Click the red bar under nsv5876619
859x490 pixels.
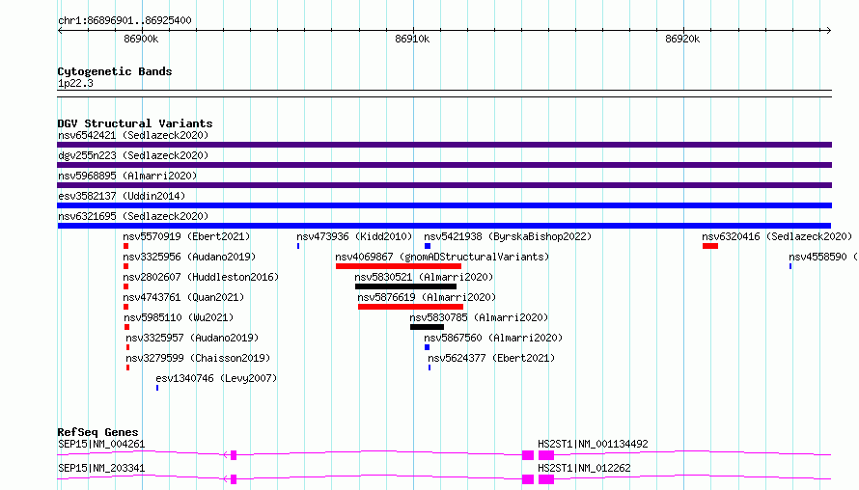pos(410,307)
